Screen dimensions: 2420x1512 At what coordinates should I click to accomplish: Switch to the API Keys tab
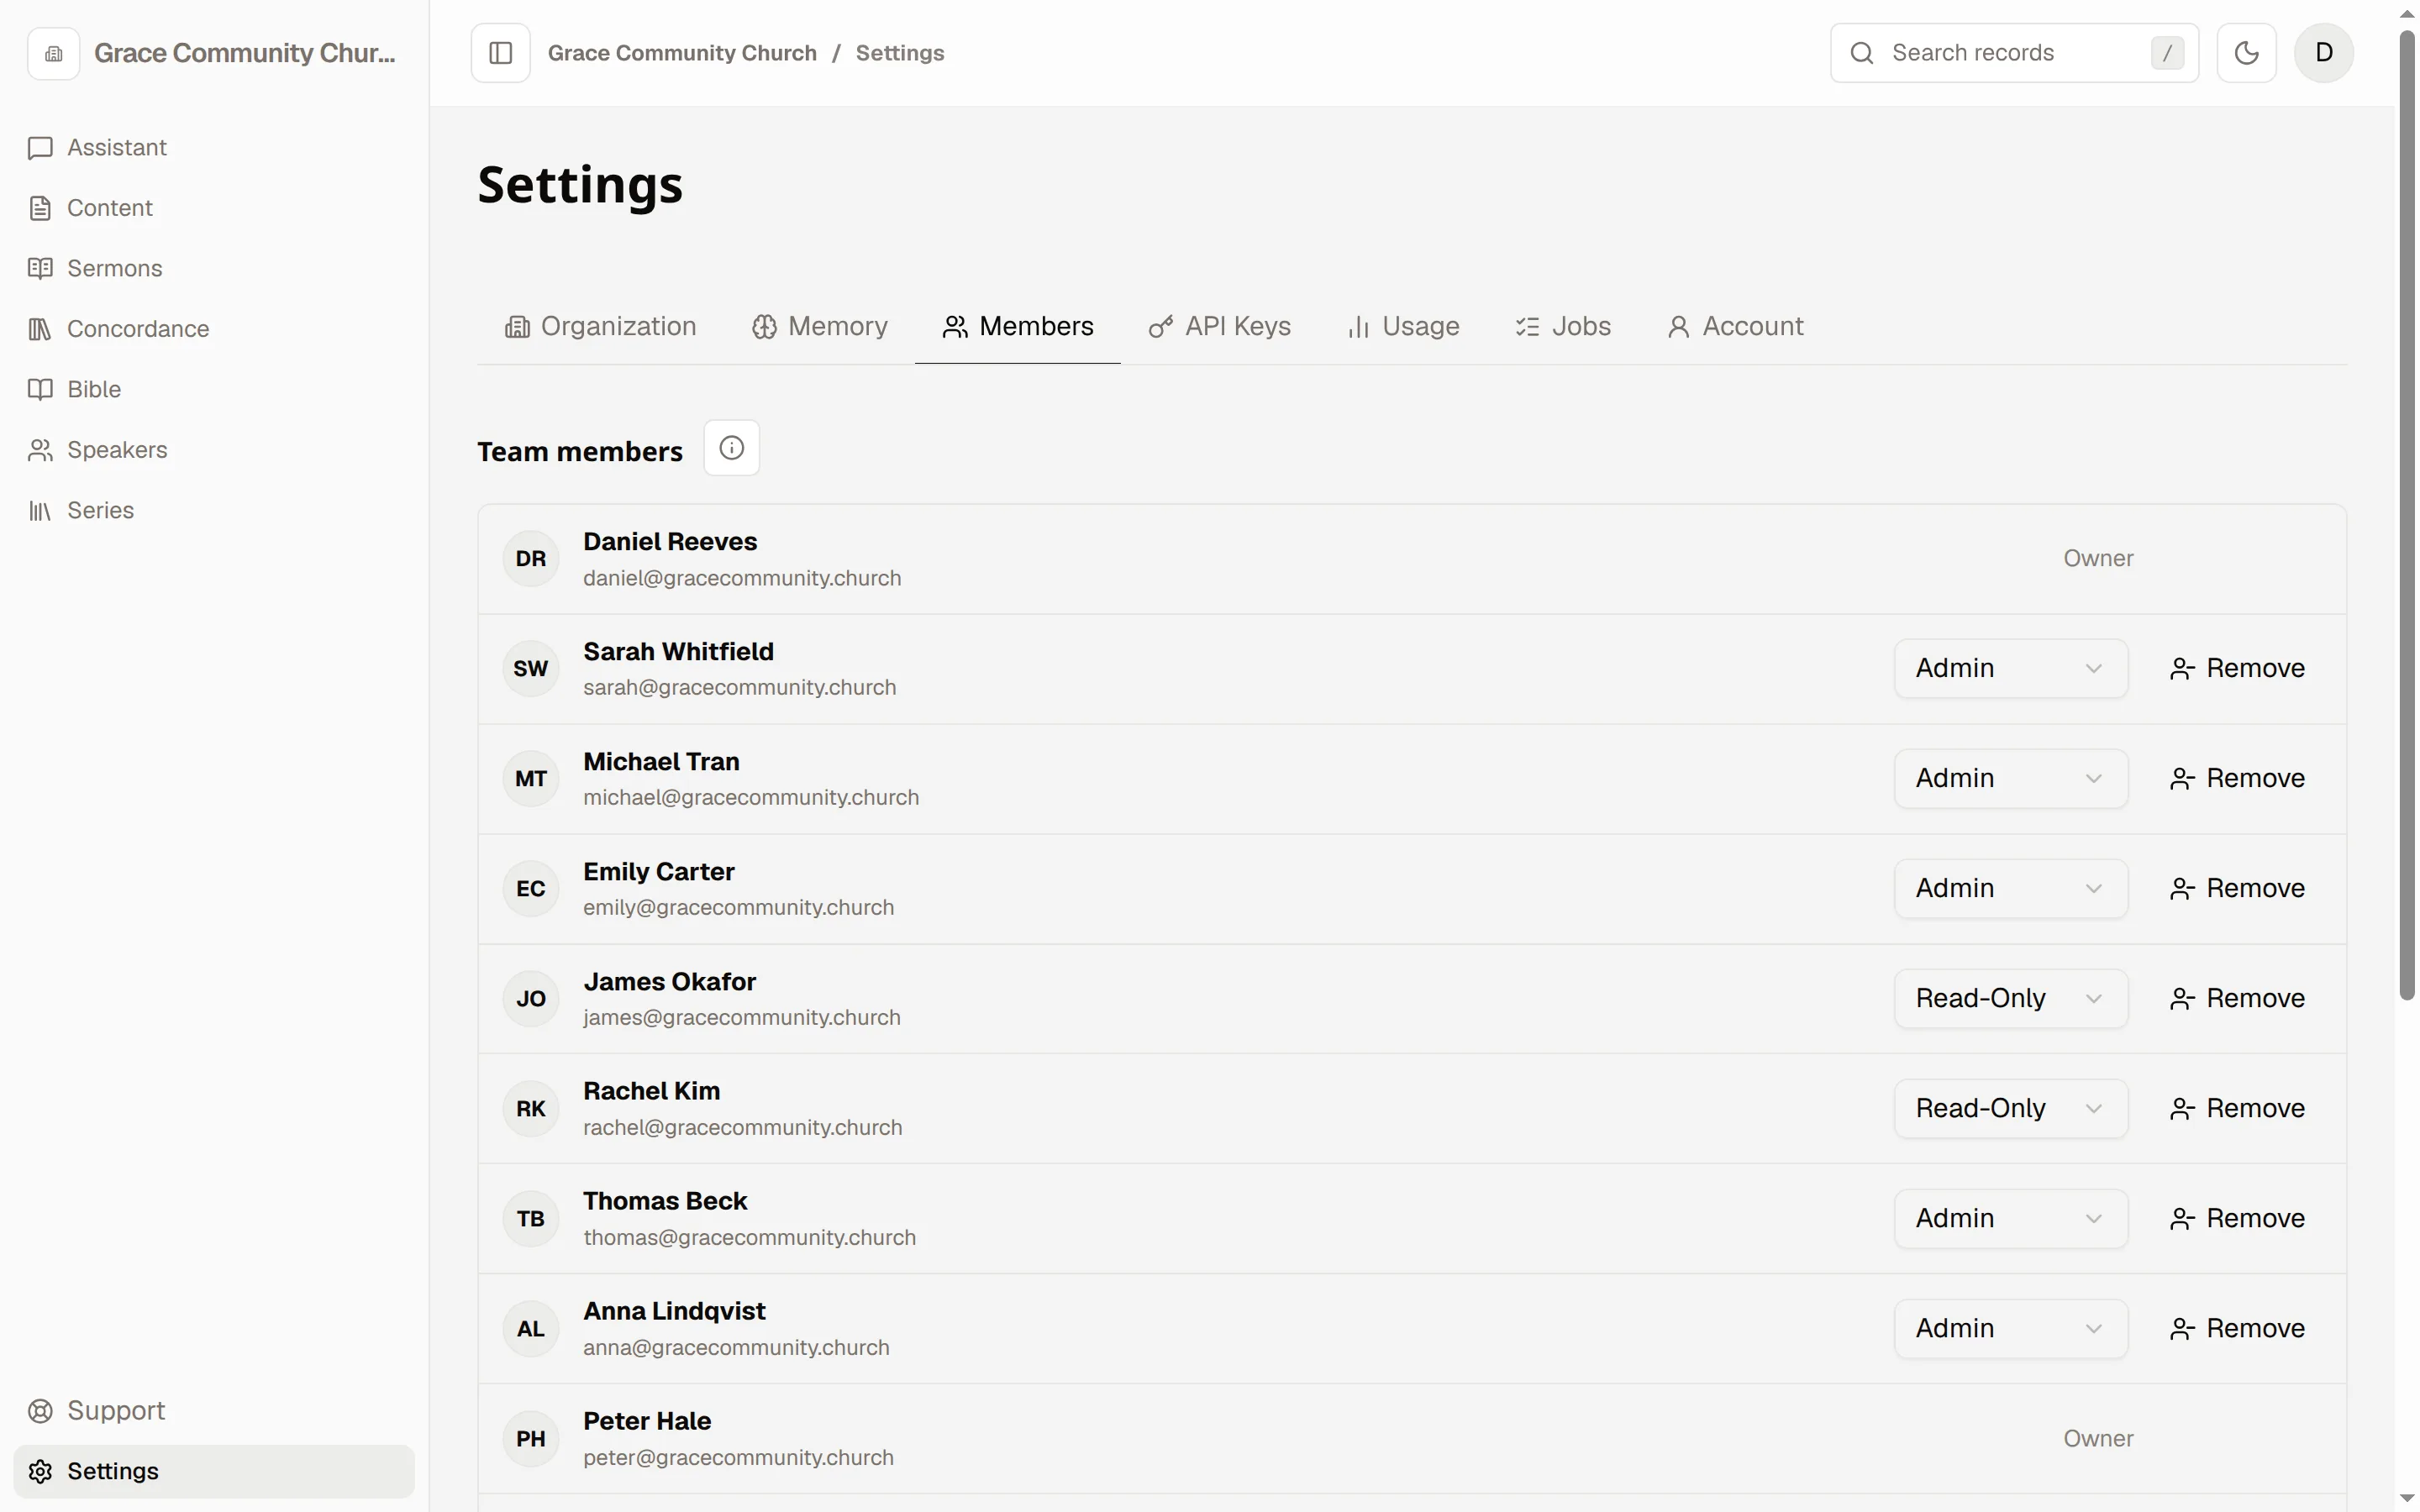pyautogui.click(x=1220, y=327)
